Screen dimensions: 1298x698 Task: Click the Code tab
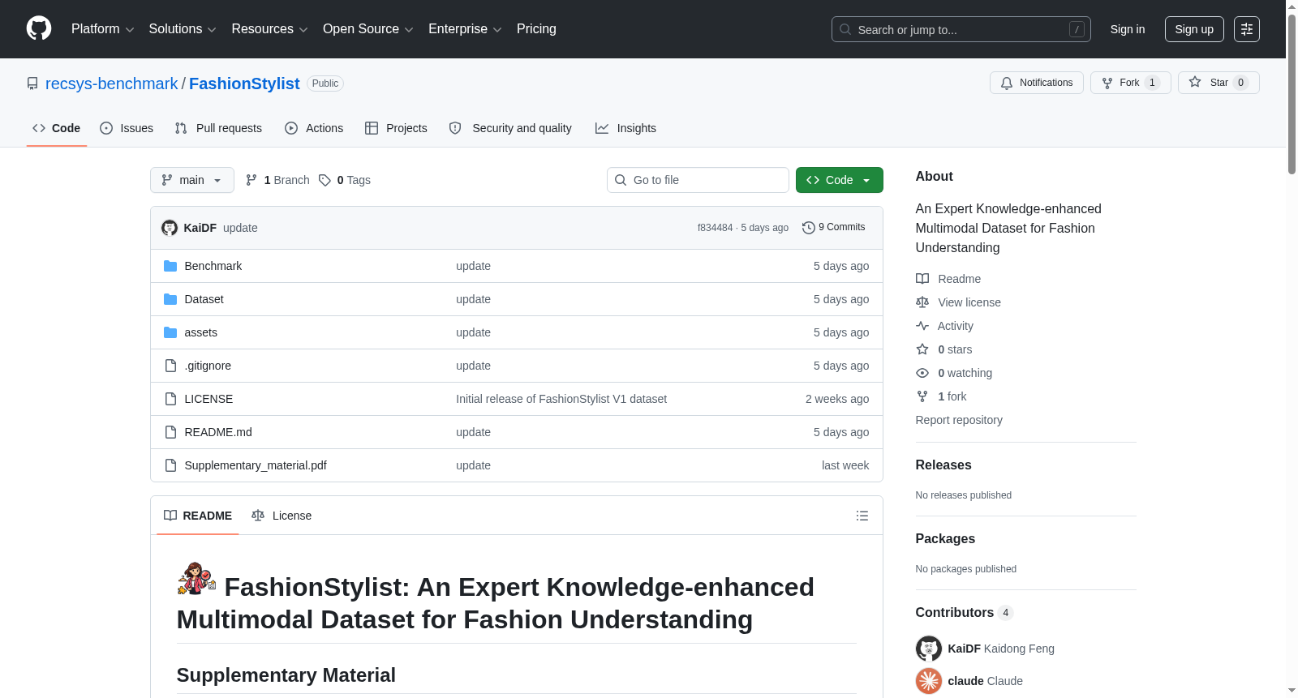[x=57, y=128]
